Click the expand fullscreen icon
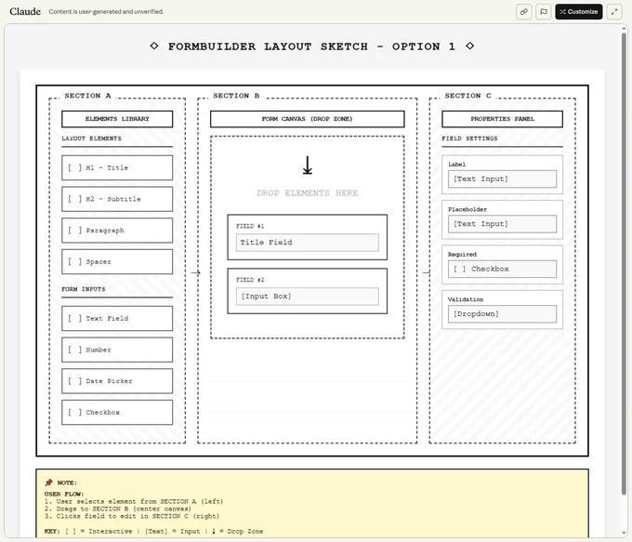The width and height of the screenshot is (632, 542). [613, 12]
